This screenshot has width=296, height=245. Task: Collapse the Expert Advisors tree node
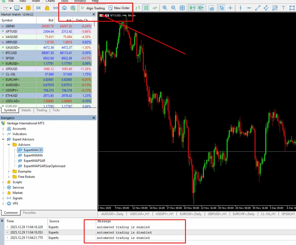coord(3,139)
